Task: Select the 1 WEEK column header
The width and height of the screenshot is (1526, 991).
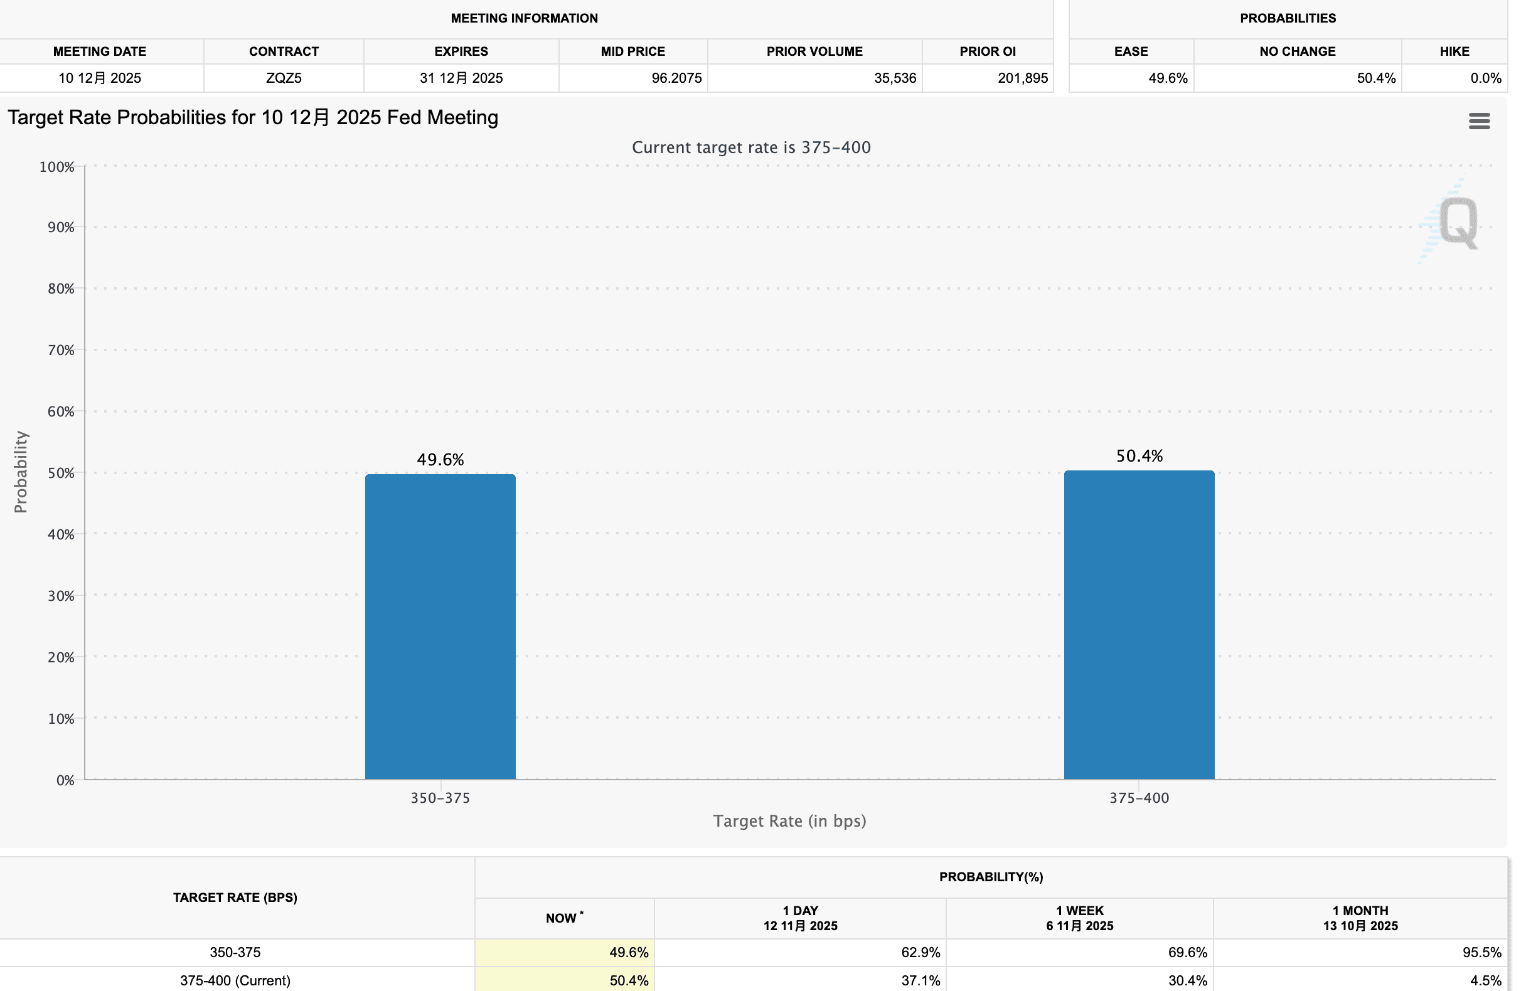Action: pos(1079,918)
